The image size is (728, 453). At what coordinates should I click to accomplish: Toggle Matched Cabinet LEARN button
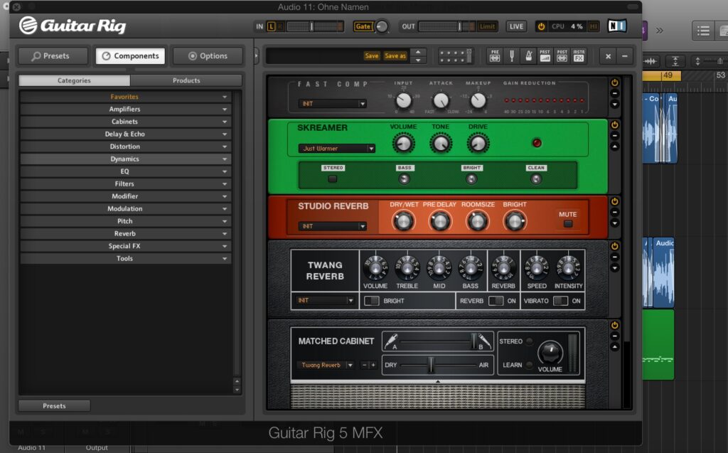click(x=529, y=365)
